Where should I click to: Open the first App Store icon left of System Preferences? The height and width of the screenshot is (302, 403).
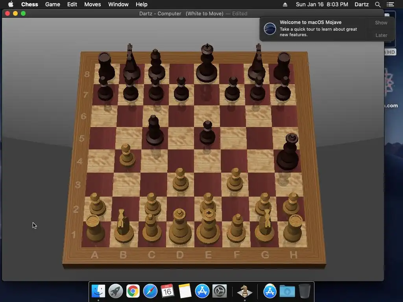click(x=202, y=291)
